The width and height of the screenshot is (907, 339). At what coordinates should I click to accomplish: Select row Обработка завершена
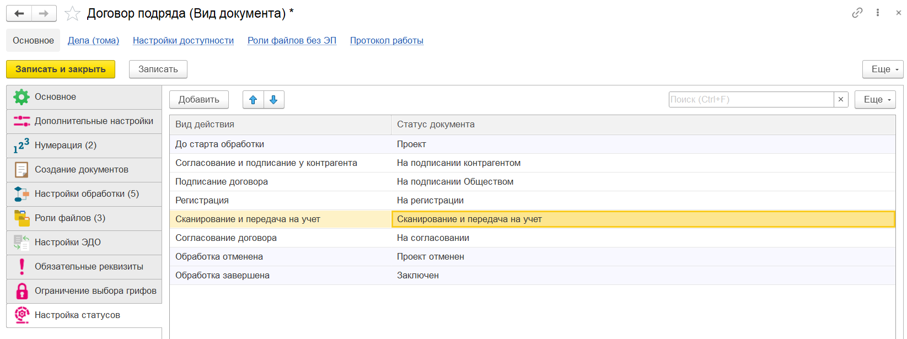(x=533, y=276)
